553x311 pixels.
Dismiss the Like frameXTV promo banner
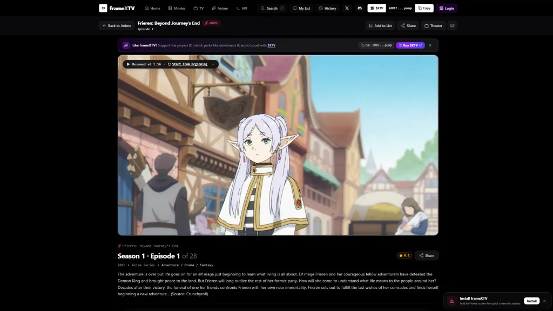point(430,45)
